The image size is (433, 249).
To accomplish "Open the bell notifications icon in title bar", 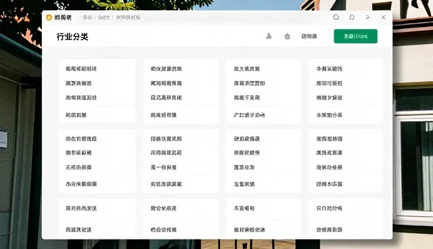I will pos(336,17).
